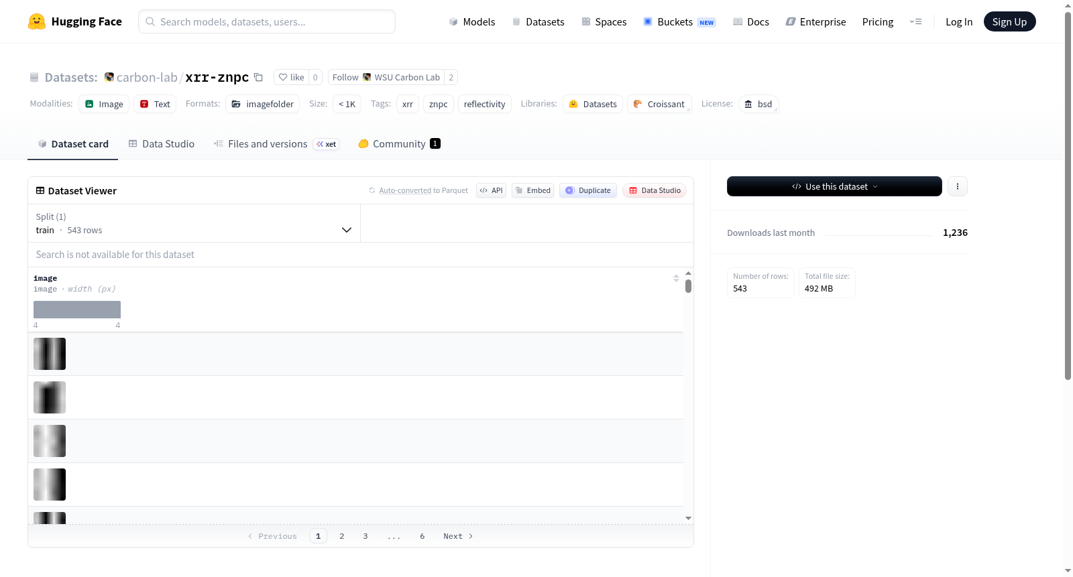Click Next page in the pagination
This screenshot has height=577, width=1073.
458,536
